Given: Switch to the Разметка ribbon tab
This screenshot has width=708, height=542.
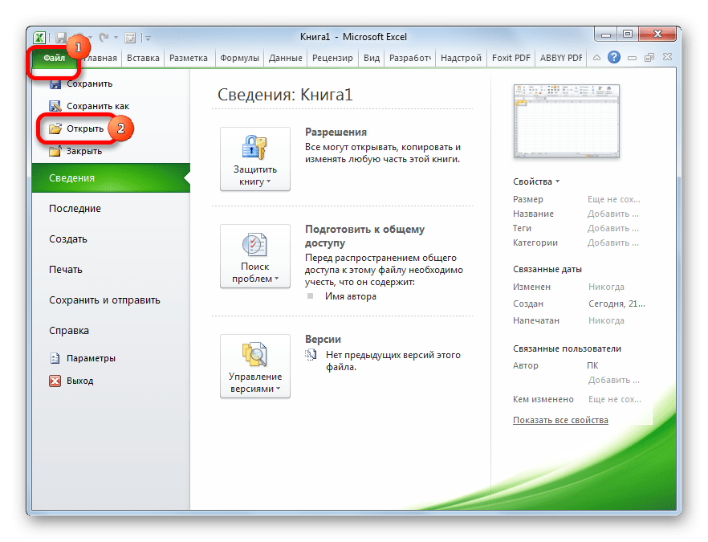Looking at the screenshot, I should (189, 59).
